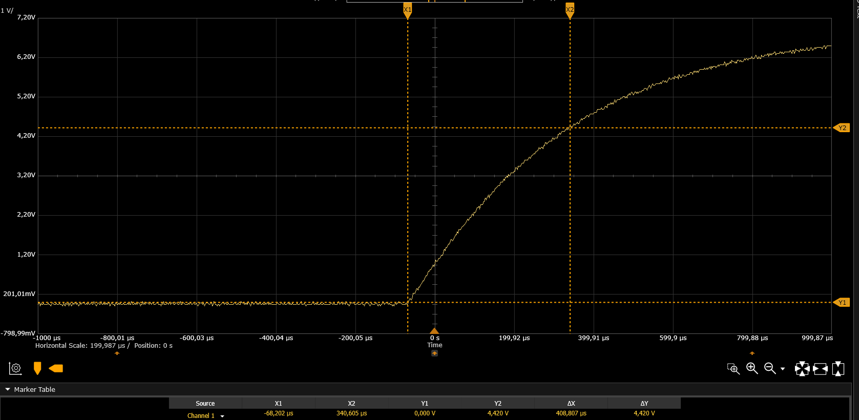Click the X1 column header
The height and width of the screenshot is (420, 859).
279,404
